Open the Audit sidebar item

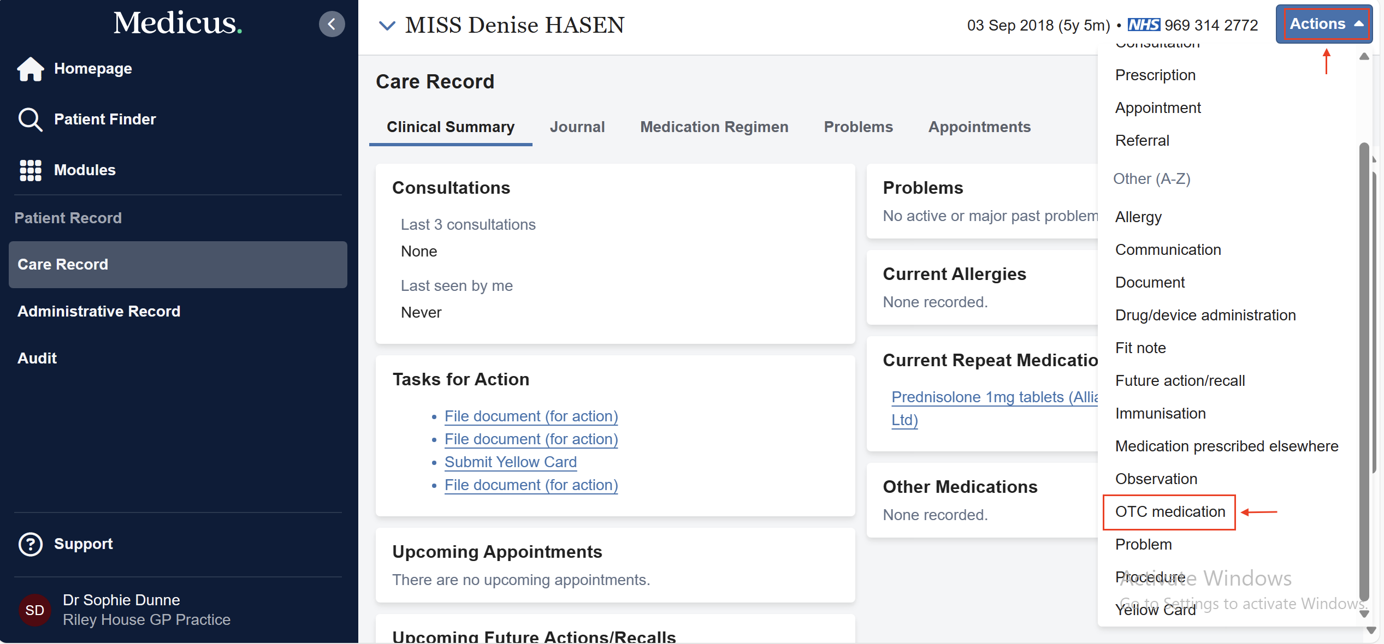(x=37, y=359)
